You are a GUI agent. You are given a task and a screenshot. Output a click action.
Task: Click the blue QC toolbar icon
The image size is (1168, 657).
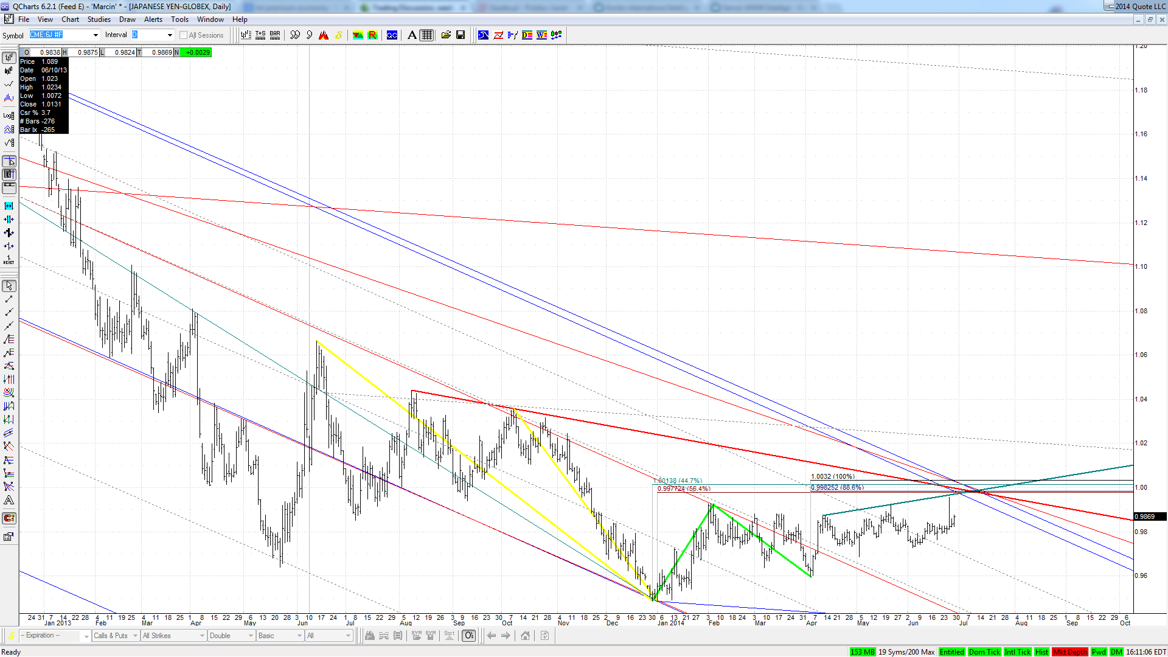[x=392, y=35]
